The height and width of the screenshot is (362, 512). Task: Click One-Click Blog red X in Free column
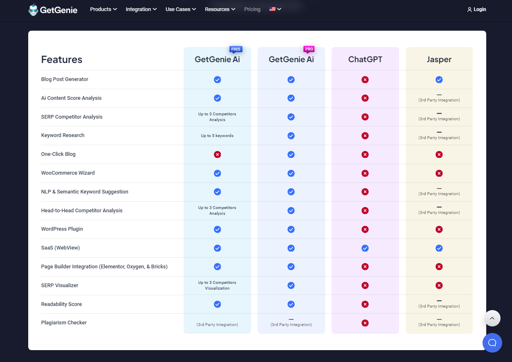point(218,155)
